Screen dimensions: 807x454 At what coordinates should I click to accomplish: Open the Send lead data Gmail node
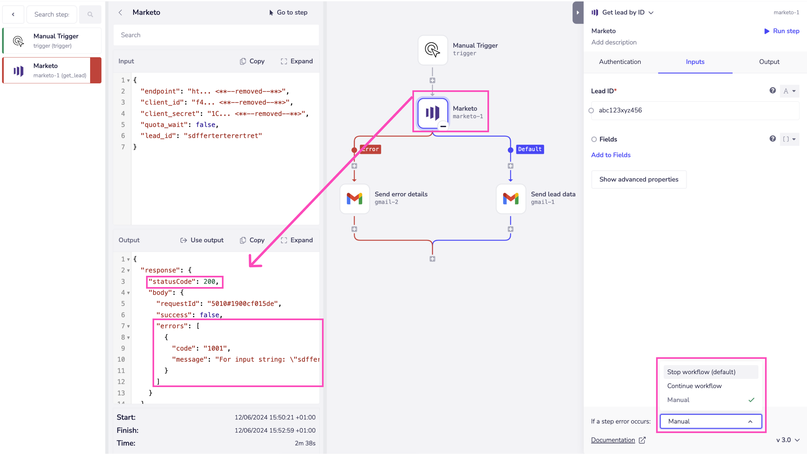coord(511,199)
